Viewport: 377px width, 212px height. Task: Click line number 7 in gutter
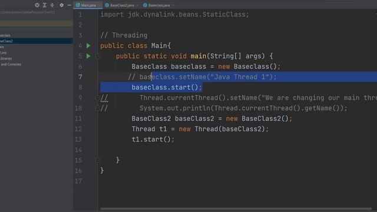tap(80, 77)
